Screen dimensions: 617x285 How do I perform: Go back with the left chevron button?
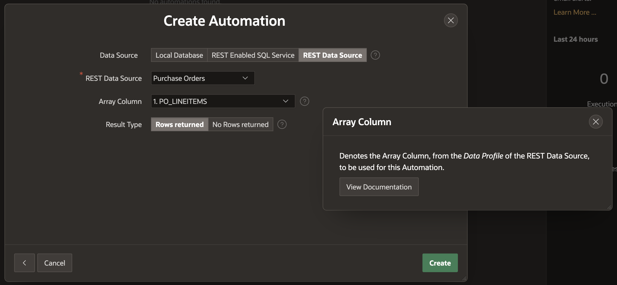tap(24, 263)
